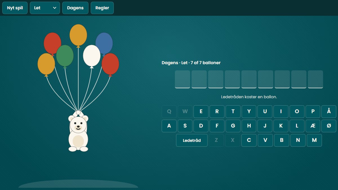Select the K key
Image resolution: width=338 pixels, height=190 pixels.
point(281,126)
